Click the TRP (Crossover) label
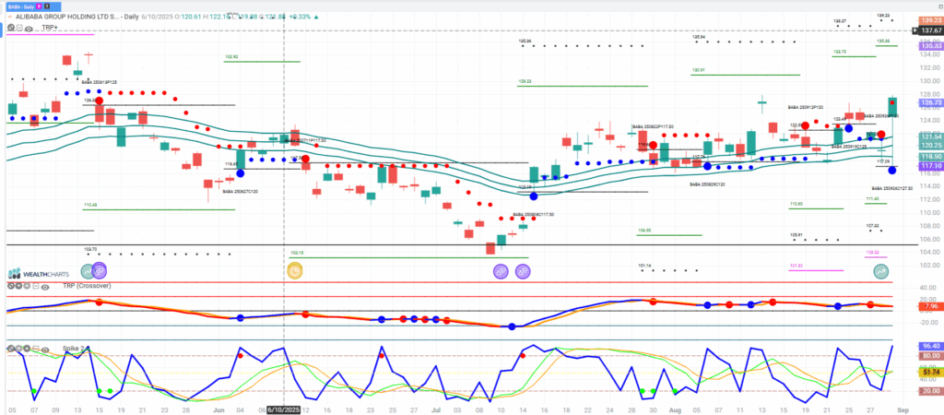Screen dimensions: 944x415 [x=87, y=286]
